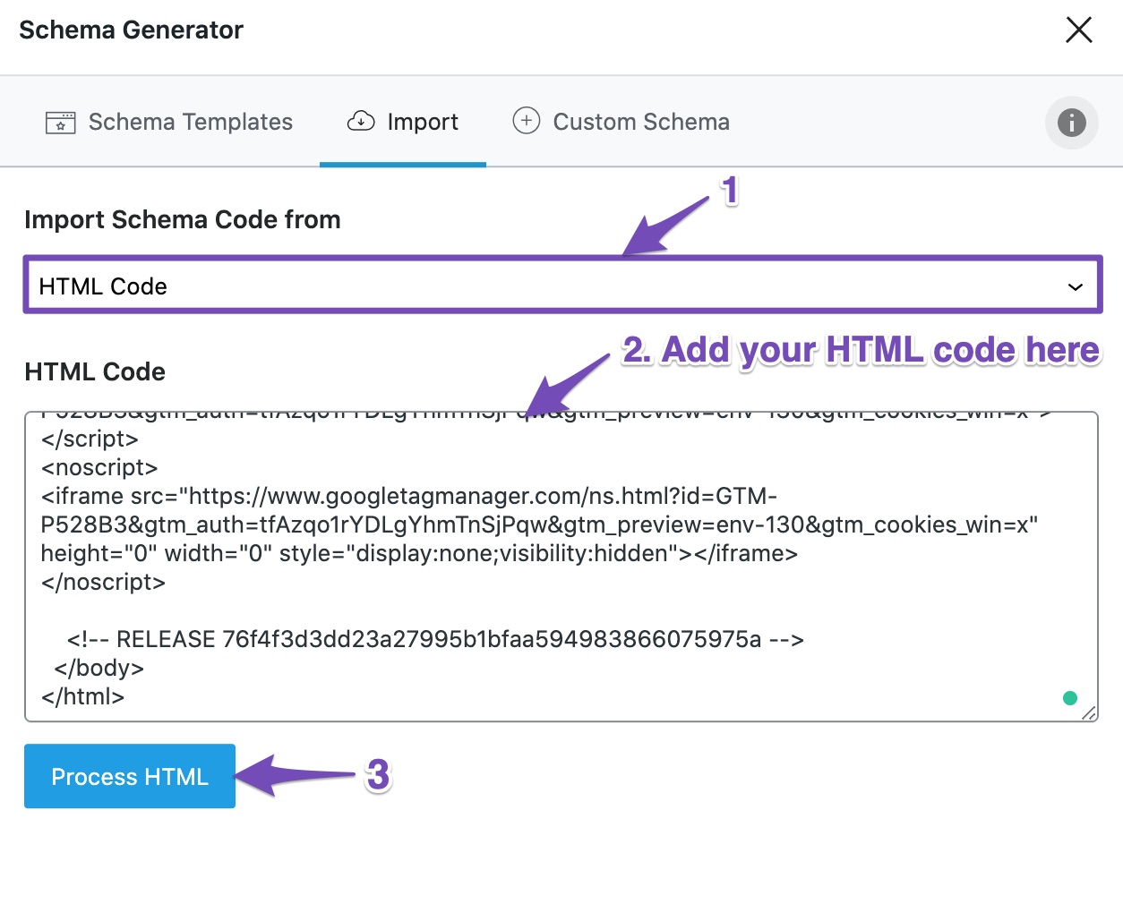Click inside the HTML Code textarea
This screenshot has width=1123, height=921.
click(x=561, y=567)
